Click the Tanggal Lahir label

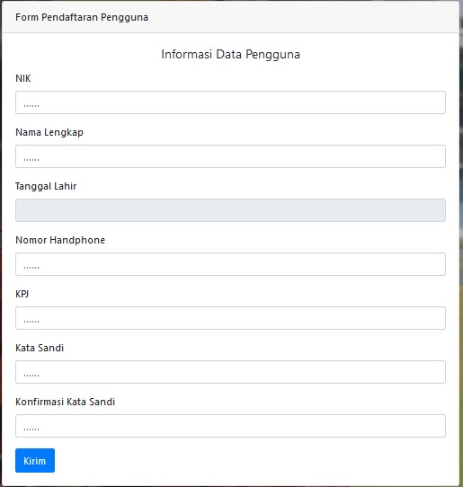click(46, 186)
